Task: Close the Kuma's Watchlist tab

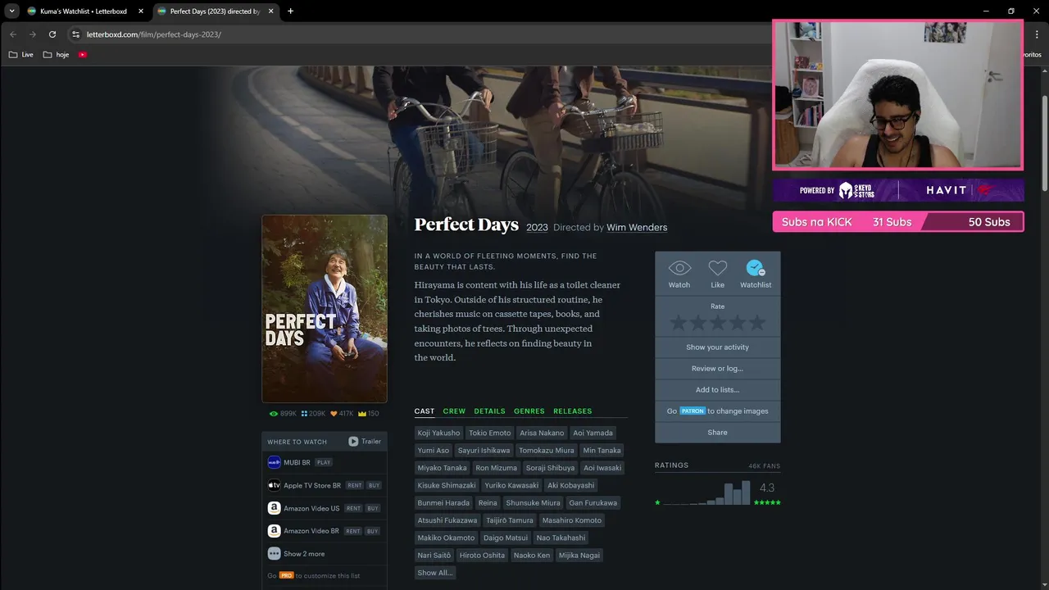Action: (141, 11)
